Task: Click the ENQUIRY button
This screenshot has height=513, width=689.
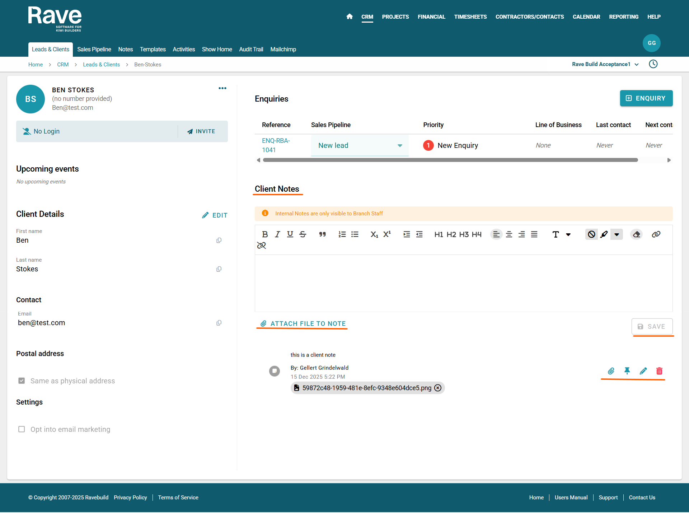Action: [646, 98]
